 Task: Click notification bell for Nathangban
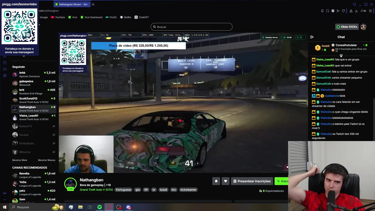point(216,181)
